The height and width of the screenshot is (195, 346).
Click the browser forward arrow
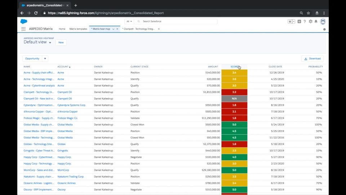(29, 13)
